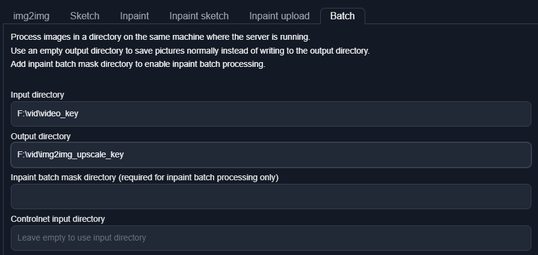Open the Sketch tab
Viewport: 538px width, 255px height.
click(x=84, y=16)
